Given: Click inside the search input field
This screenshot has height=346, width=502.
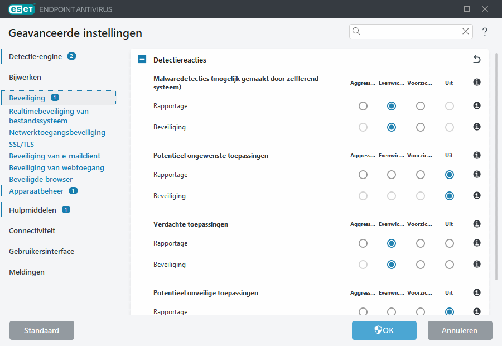Looking at the screenshot, I should pyautogui.click(x=410, y=31).
